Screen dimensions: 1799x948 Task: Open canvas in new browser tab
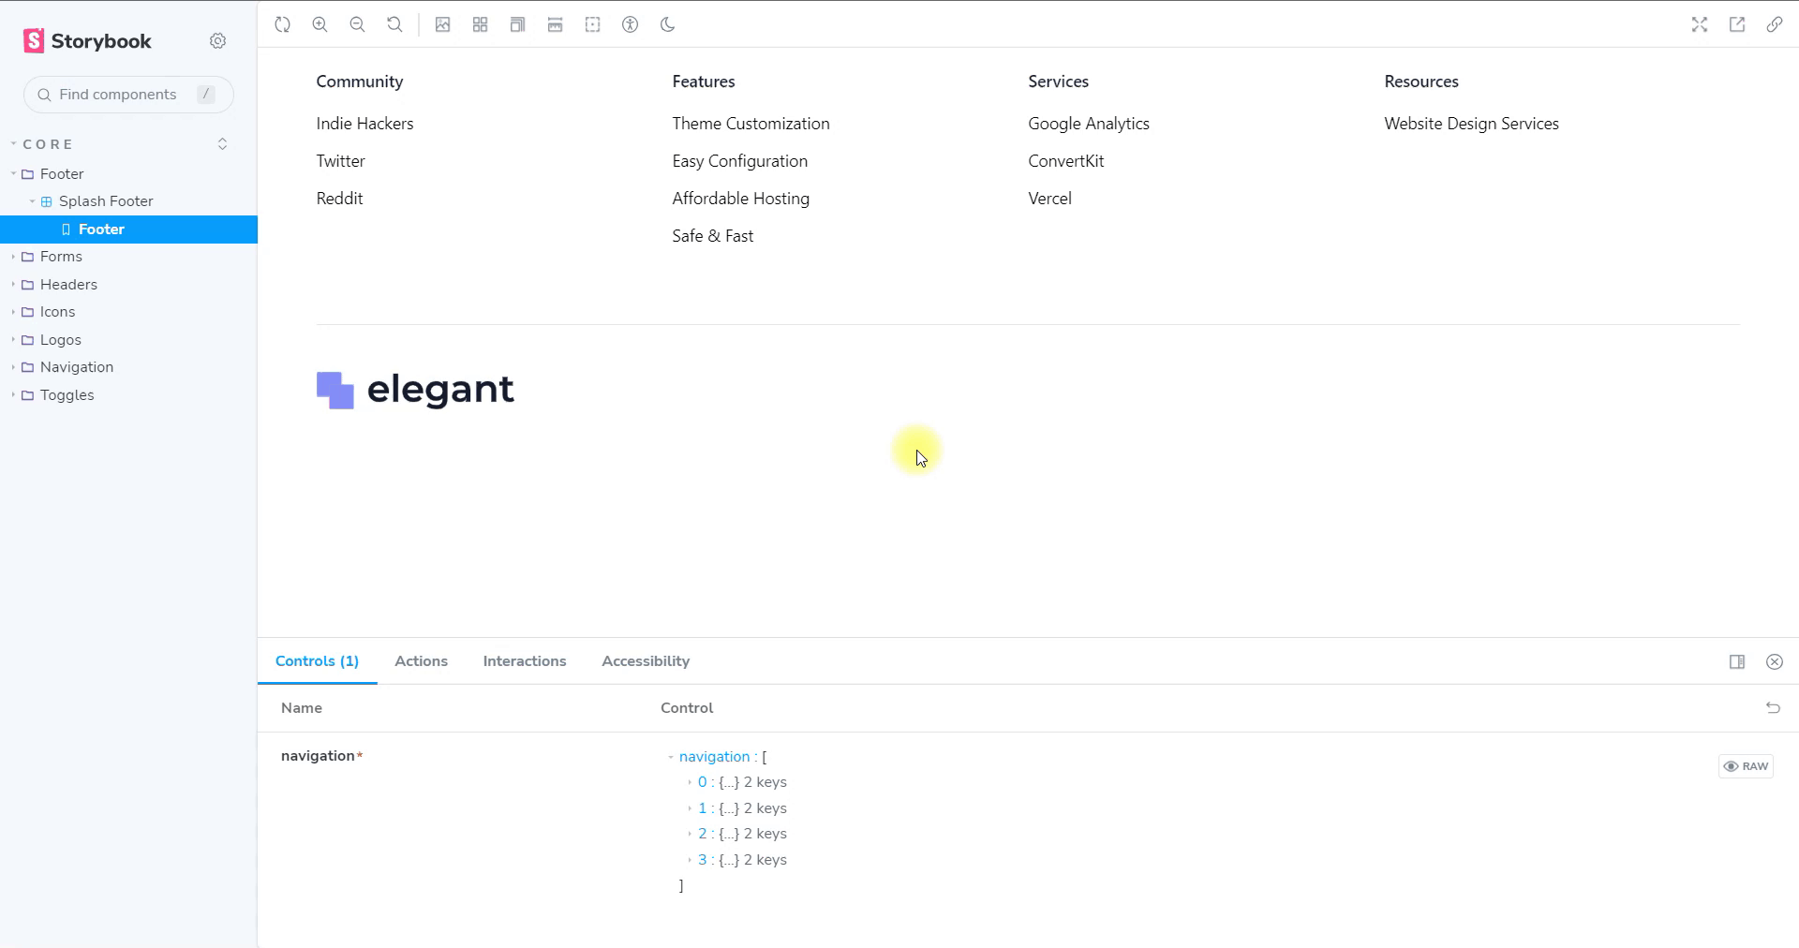1737,24
